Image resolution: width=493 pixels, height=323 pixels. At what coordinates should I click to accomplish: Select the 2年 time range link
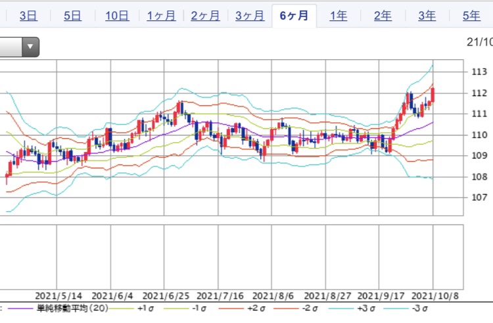[x=383, y=16]
